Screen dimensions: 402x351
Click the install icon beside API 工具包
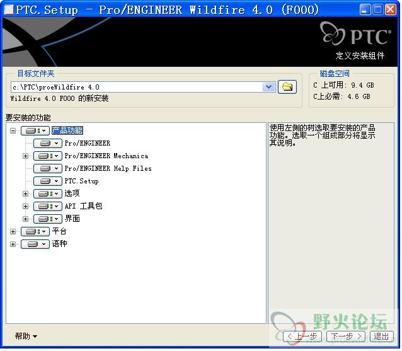[48, 206]
